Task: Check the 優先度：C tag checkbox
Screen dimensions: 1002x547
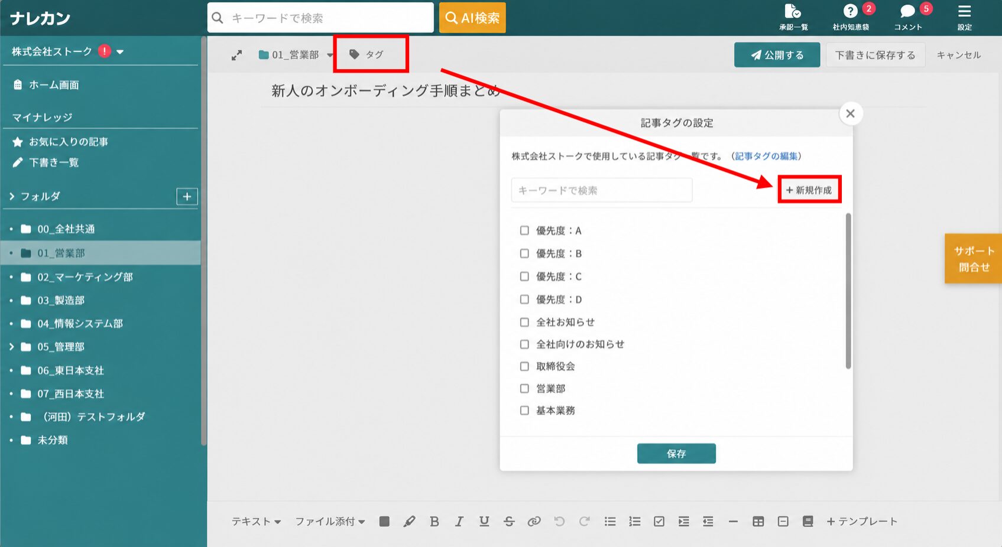Action: click(x=524, y=276)
